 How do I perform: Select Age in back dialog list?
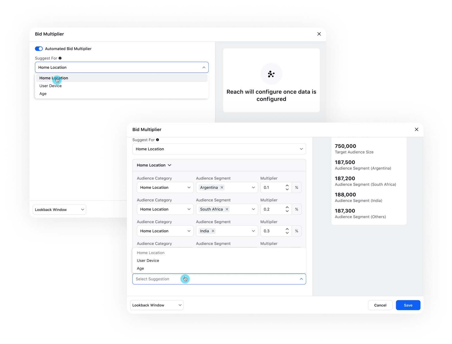pos(122,94)
